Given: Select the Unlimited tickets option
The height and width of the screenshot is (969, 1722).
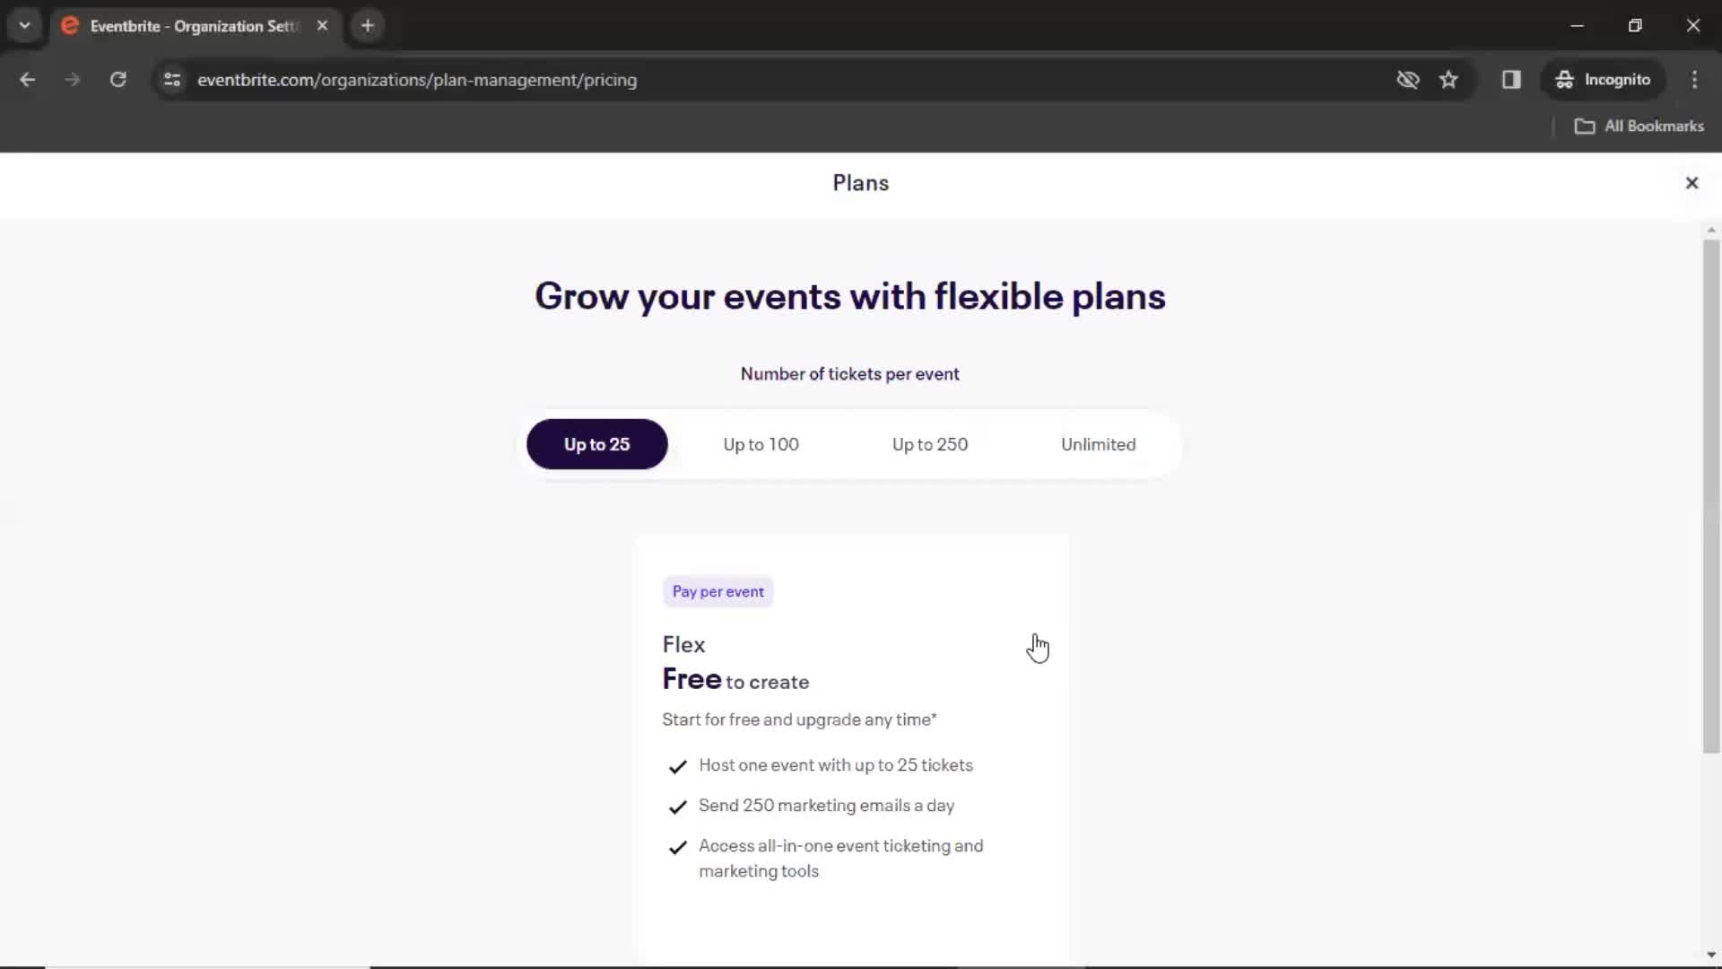Looking at the screenshot, I should coord(1098,444).
